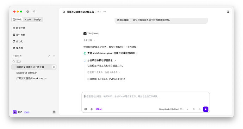The image size is (243, 129).
Task: Select task 部署社交媒体自动上传工具 in sidebar
Action: pyautogui.click(x=34, y=67)
